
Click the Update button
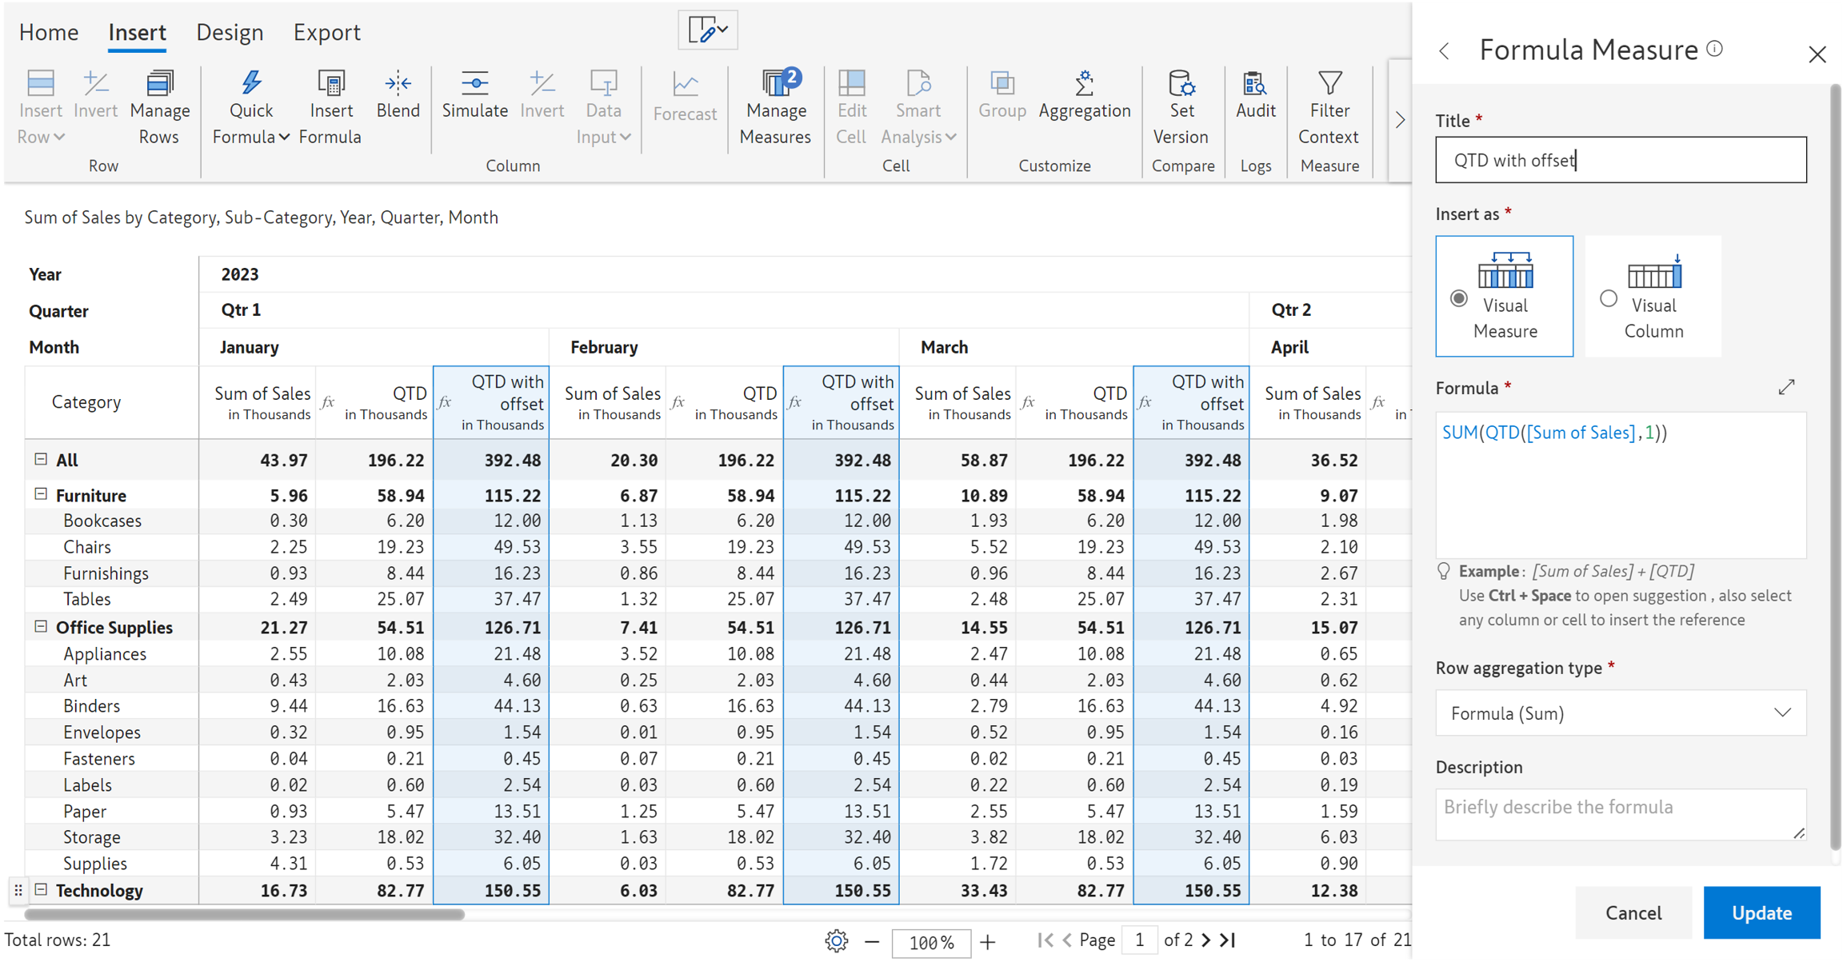click(x=1761, y=912)
